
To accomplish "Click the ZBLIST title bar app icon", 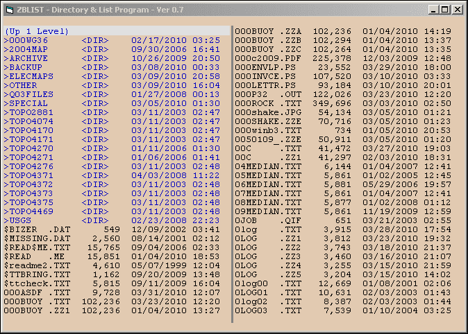I will point(10,10).
